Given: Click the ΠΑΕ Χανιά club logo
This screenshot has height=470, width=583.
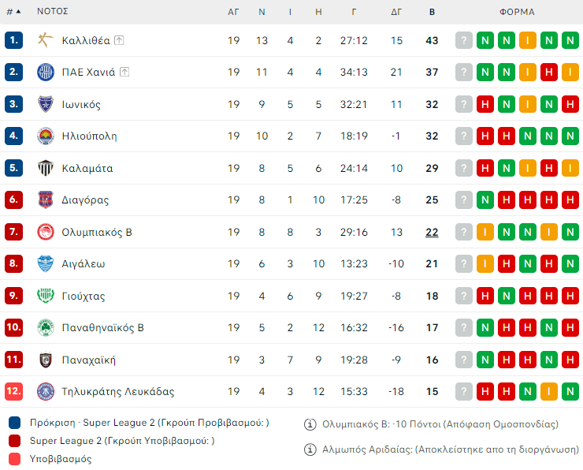Looking at the screenshot, I should pos(46,73).
